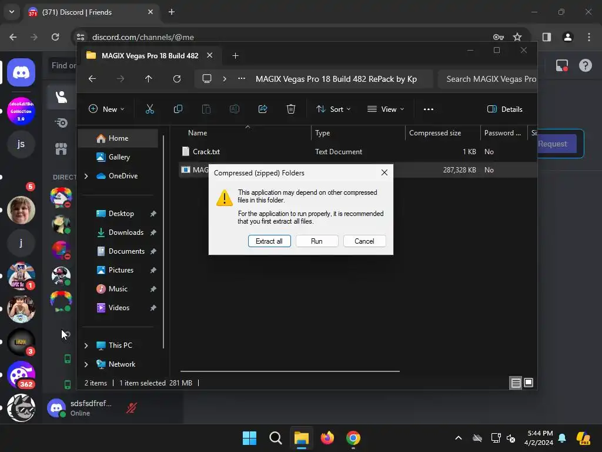Open the New dropdown in Explorer
The image size is (602, 452).
click(x=106, y=109)
